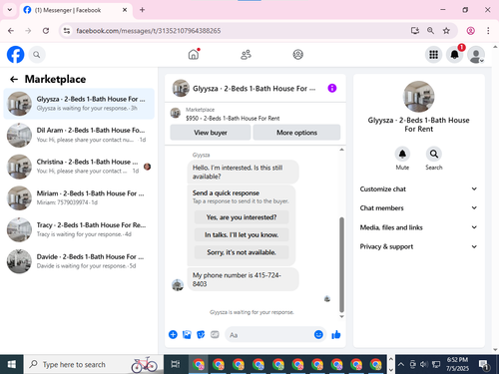Open Chrome tab search dropdown arrow
Viewport: 499px width, 374px height.
pyautogui.click(x=10, y=10)
